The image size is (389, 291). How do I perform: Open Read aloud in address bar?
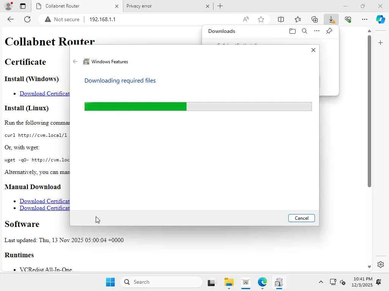pyautogui.click(x=246, y=19)
